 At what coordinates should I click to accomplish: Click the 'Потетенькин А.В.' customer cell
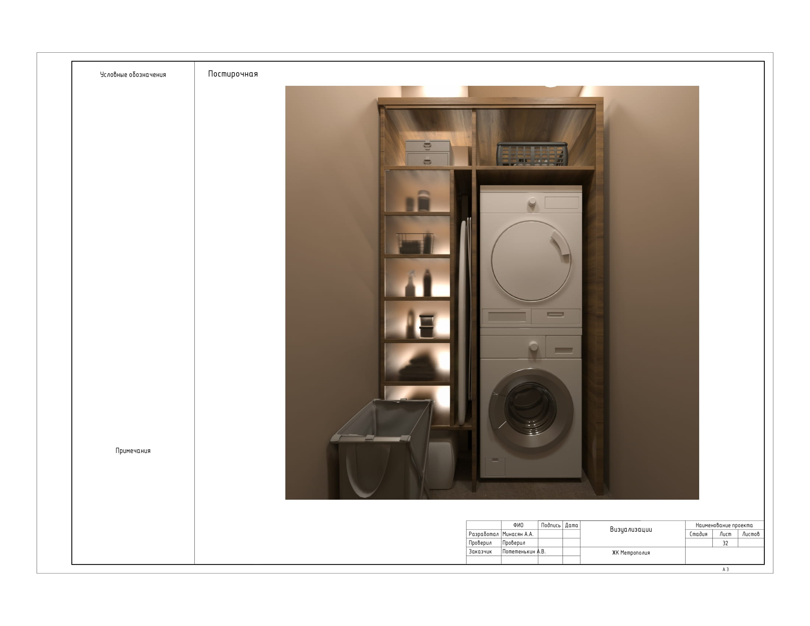pyautogui.click(x=524, y=552)
